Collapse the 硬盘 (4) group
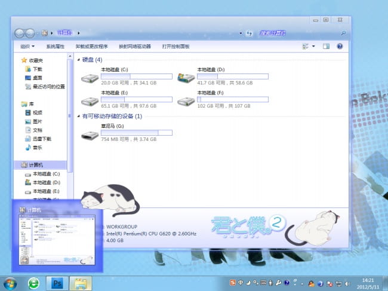Image resolution: width=388 pixels, height=291 pixels. point(78,60)
